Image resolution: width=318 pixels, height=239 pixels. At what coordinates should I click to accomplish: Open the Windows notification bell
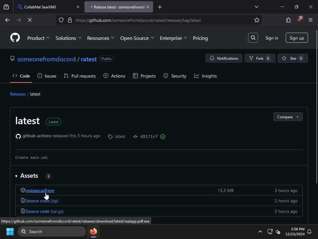pos(310,232)
